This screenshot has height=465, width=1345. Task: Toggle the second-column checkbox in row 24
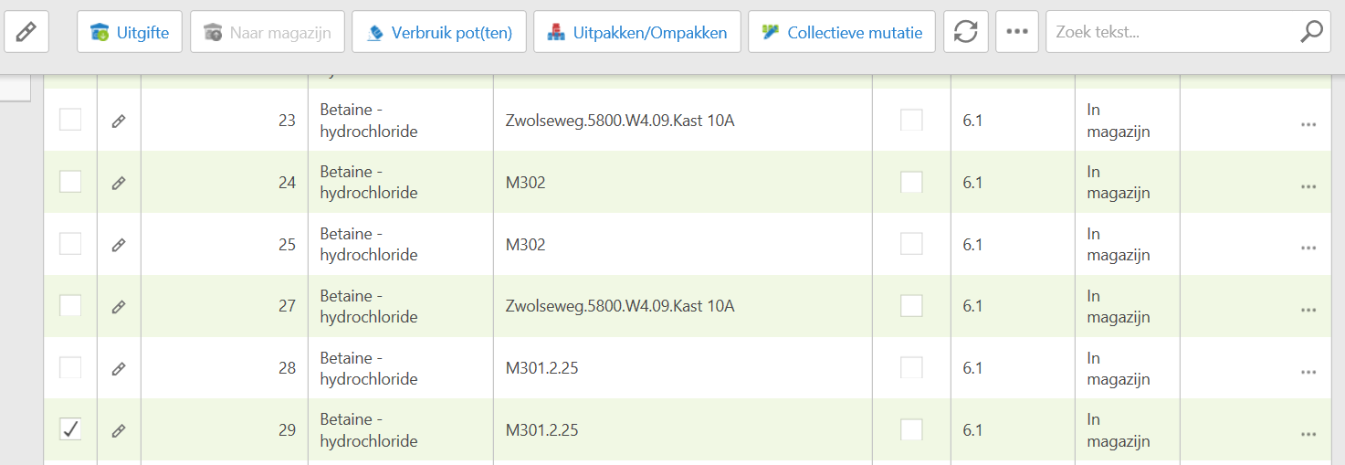911,182
